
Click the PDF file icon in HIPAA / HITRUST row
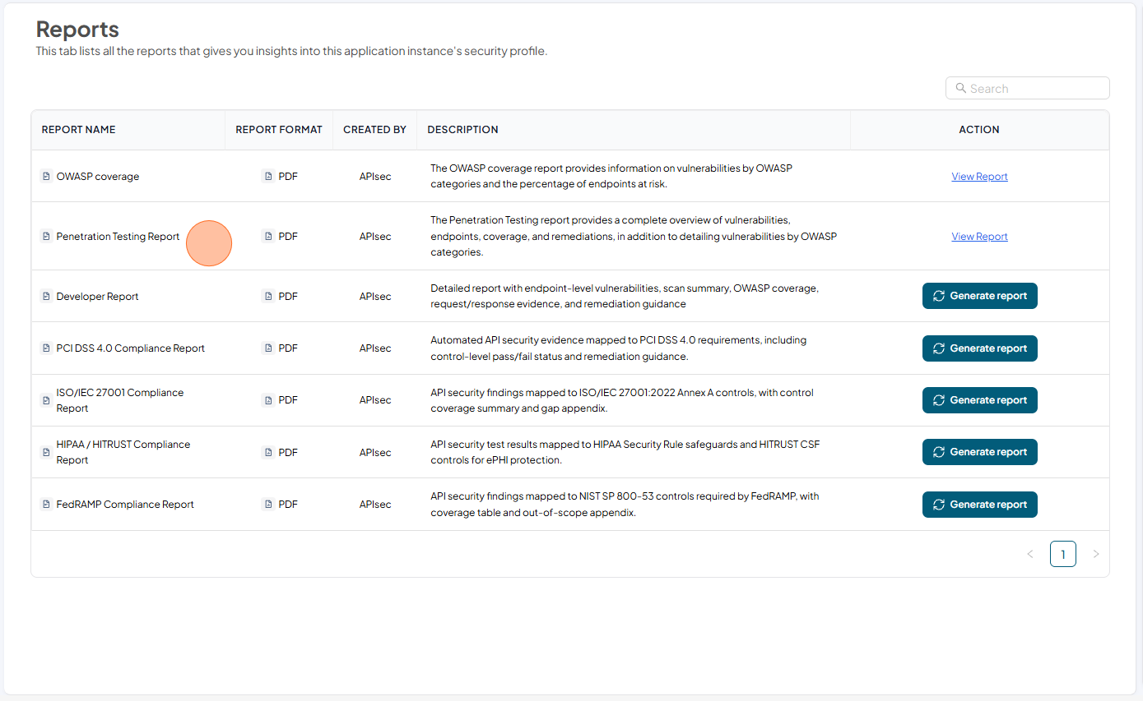click(x=267, y=452)
